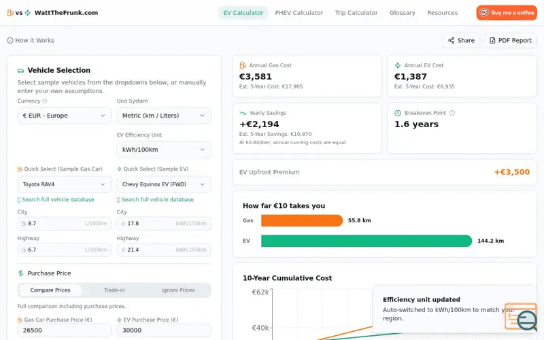The height and width of the screenshot is (340, 544).
Task: Click the Yearly Savings value +€2,194
Action: pos(259,124)
